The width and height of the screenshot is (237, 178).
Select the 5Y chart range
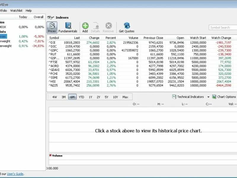coord(106,97)
